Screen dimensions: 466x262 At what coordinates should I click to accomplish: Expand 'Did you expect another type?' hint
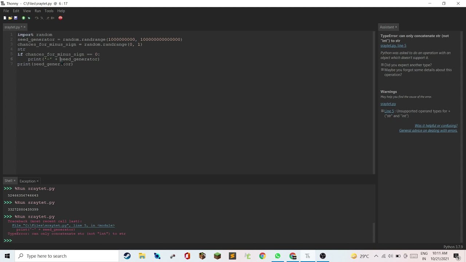[382, 65]
